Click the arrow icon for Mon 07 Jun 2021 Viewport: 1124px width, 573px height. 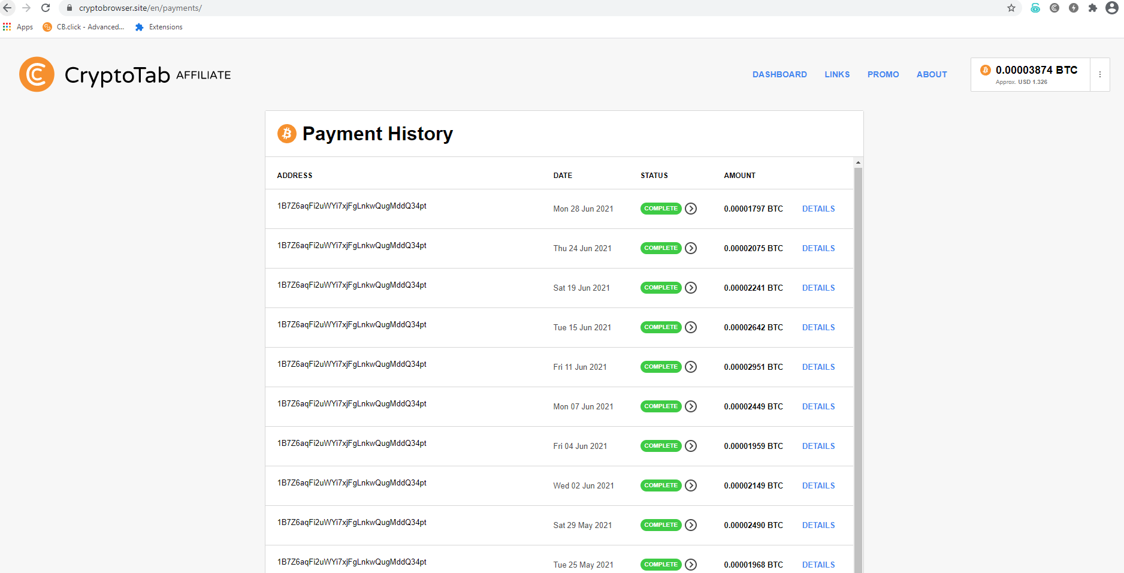pos(691,406)
